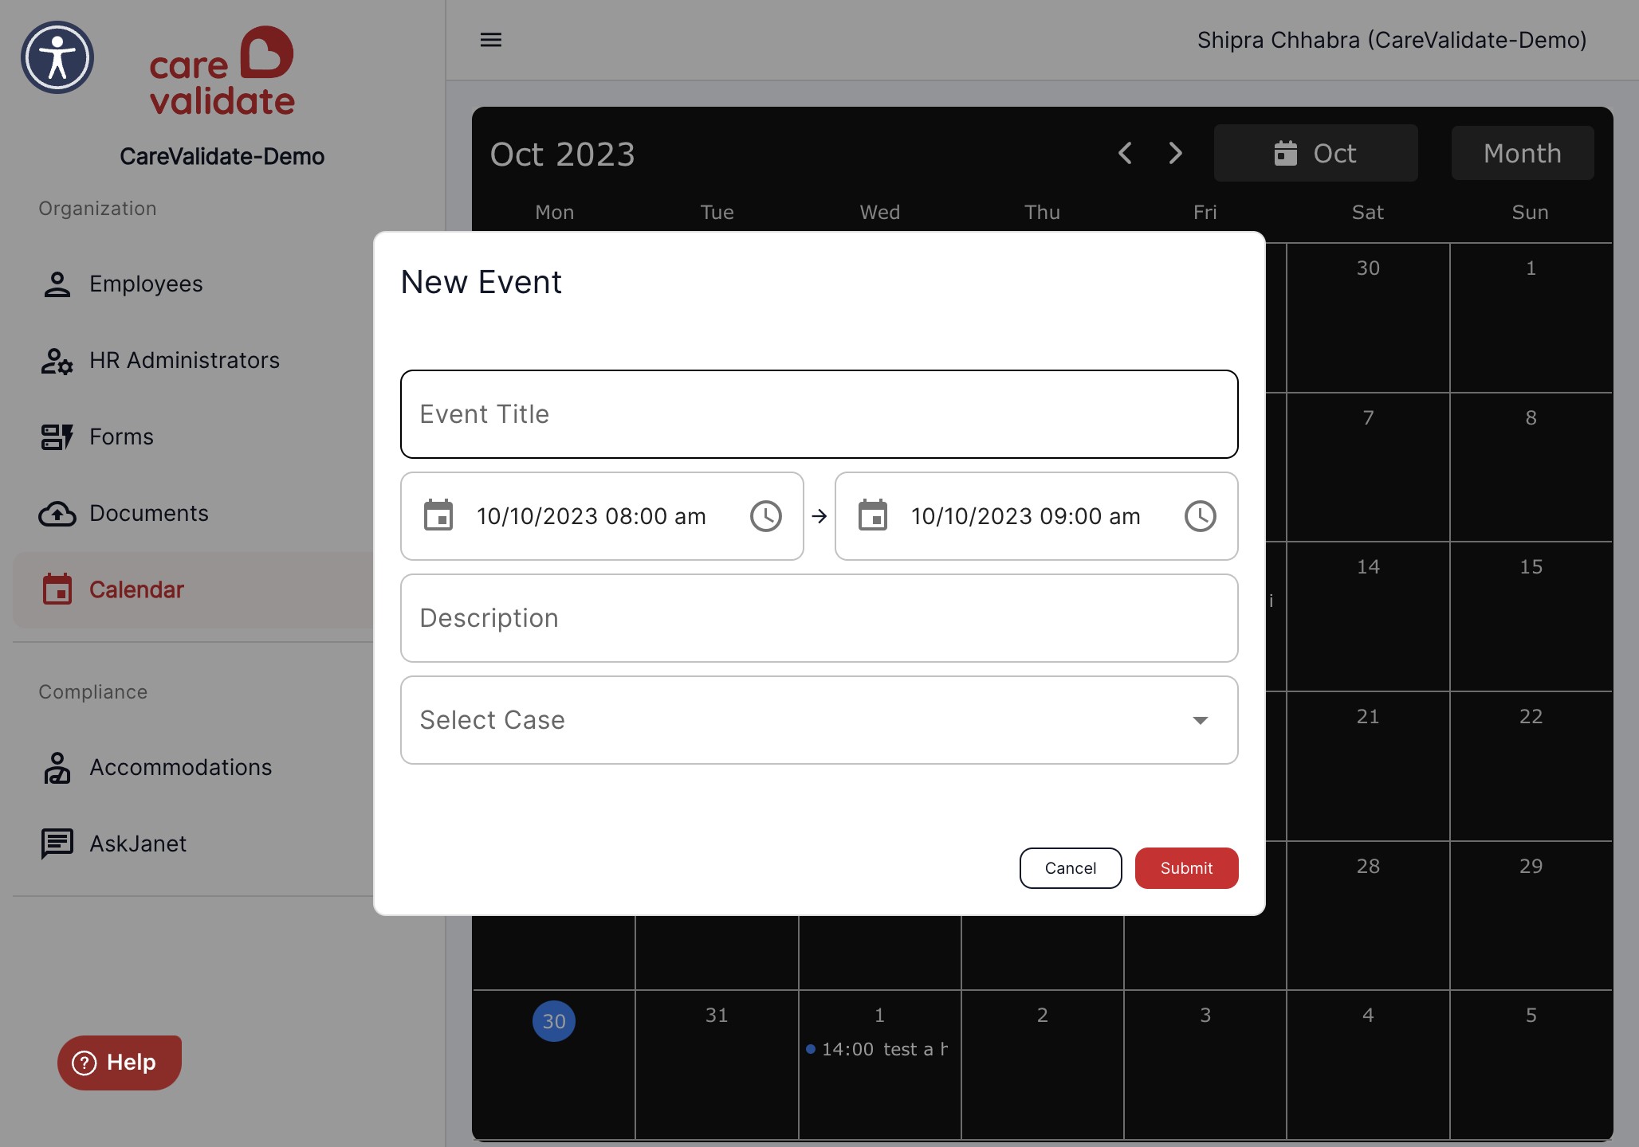The width and height of the screenshot is (1639, 1147).
Task: Click day 31 on the calendar
Action: [717, 1016]
